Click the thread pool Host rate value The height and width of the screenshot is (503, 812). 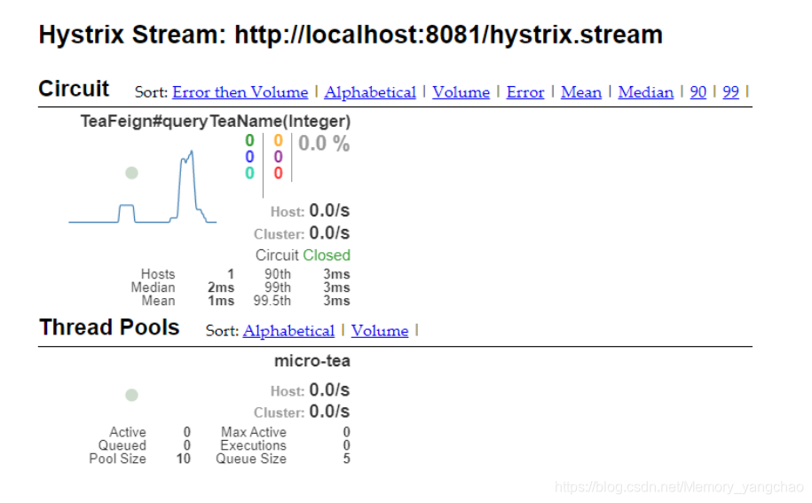(x=329, y=389)
